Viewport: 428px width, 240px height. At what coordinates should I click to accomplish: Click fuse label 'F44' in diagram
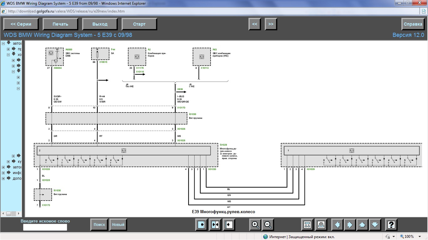pyautogui.click(x=113, y=50)
